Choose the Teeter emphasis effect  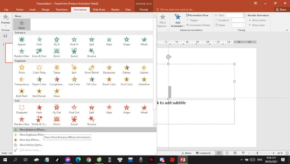(x=57, y=69)
